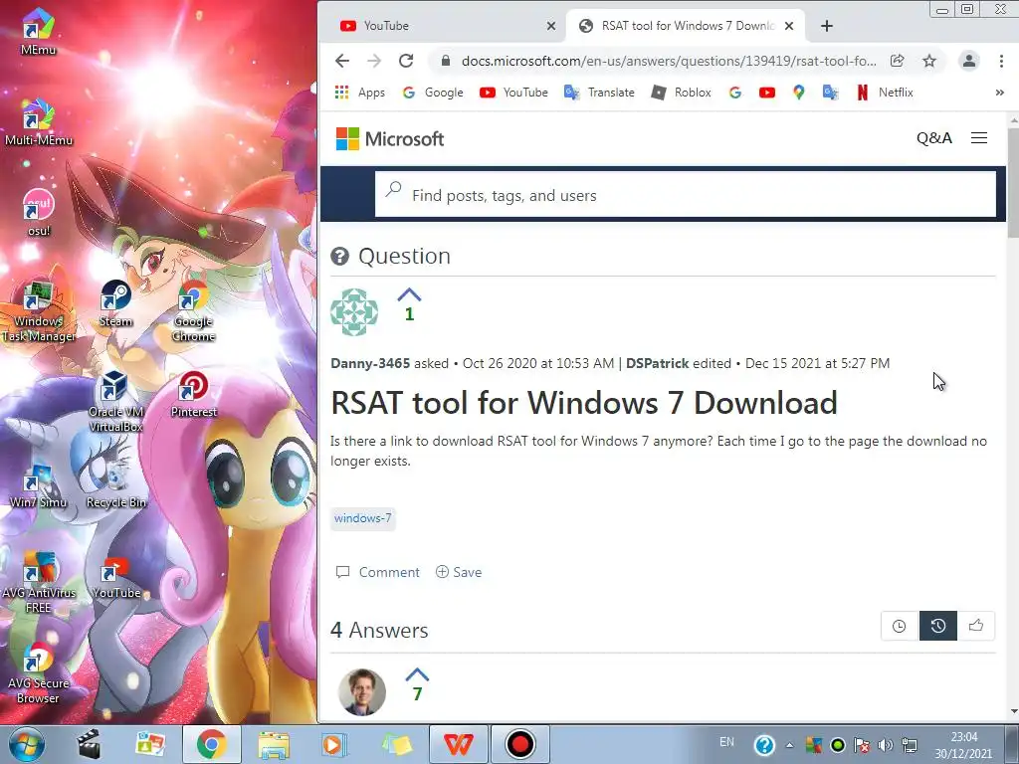Screen dimensions: 1019x764
Task: Click the scrollbar down arrow
Action: [x=1013, y=711]
